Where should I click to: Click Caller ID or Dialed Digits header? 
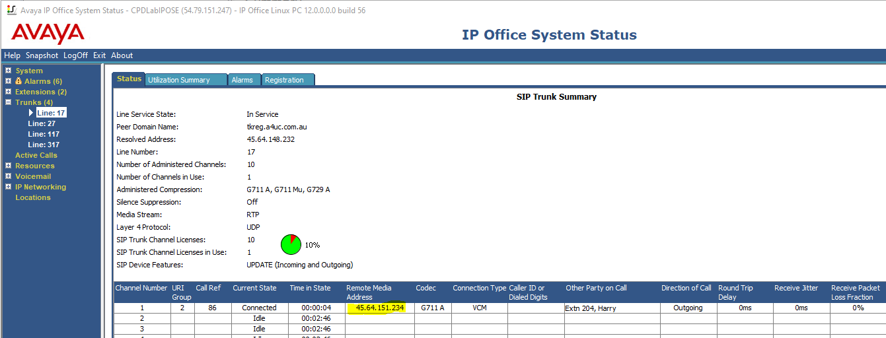(x=536, y=292)
